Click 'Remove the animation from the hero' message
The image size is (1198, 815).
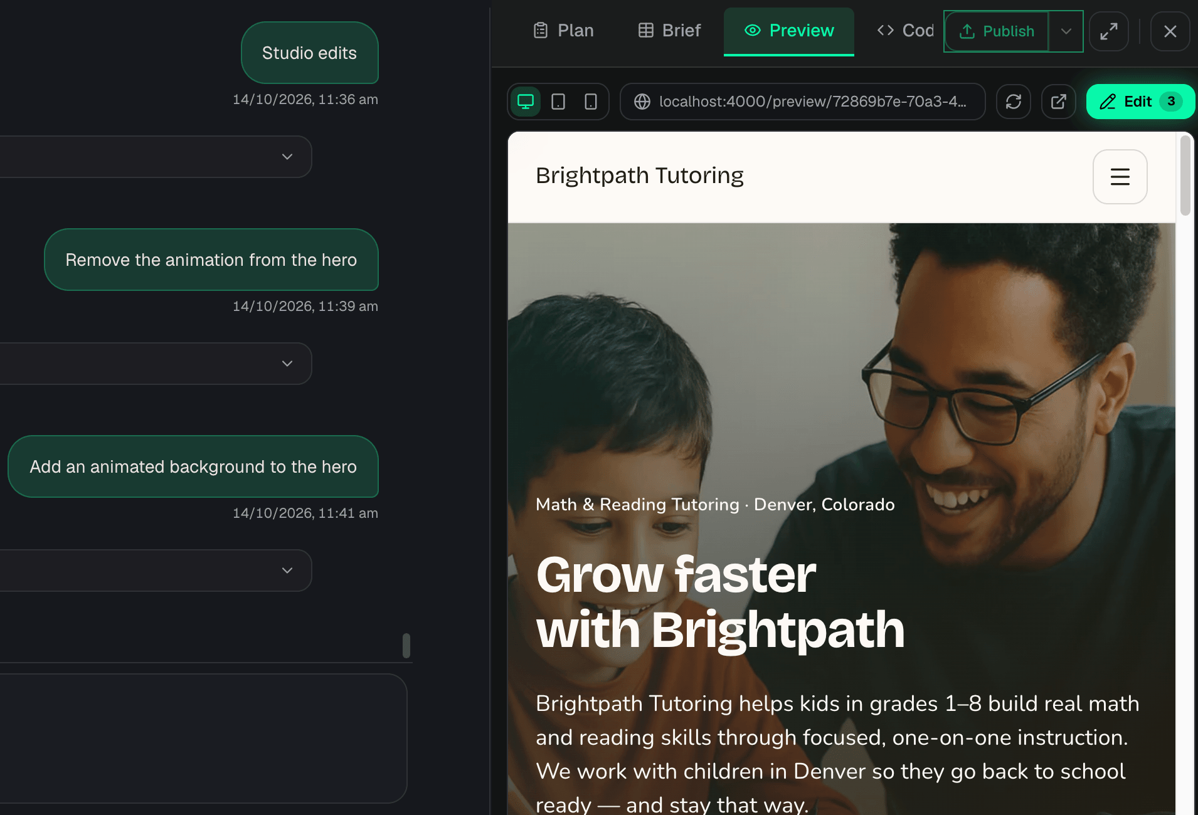coord(211,260)
